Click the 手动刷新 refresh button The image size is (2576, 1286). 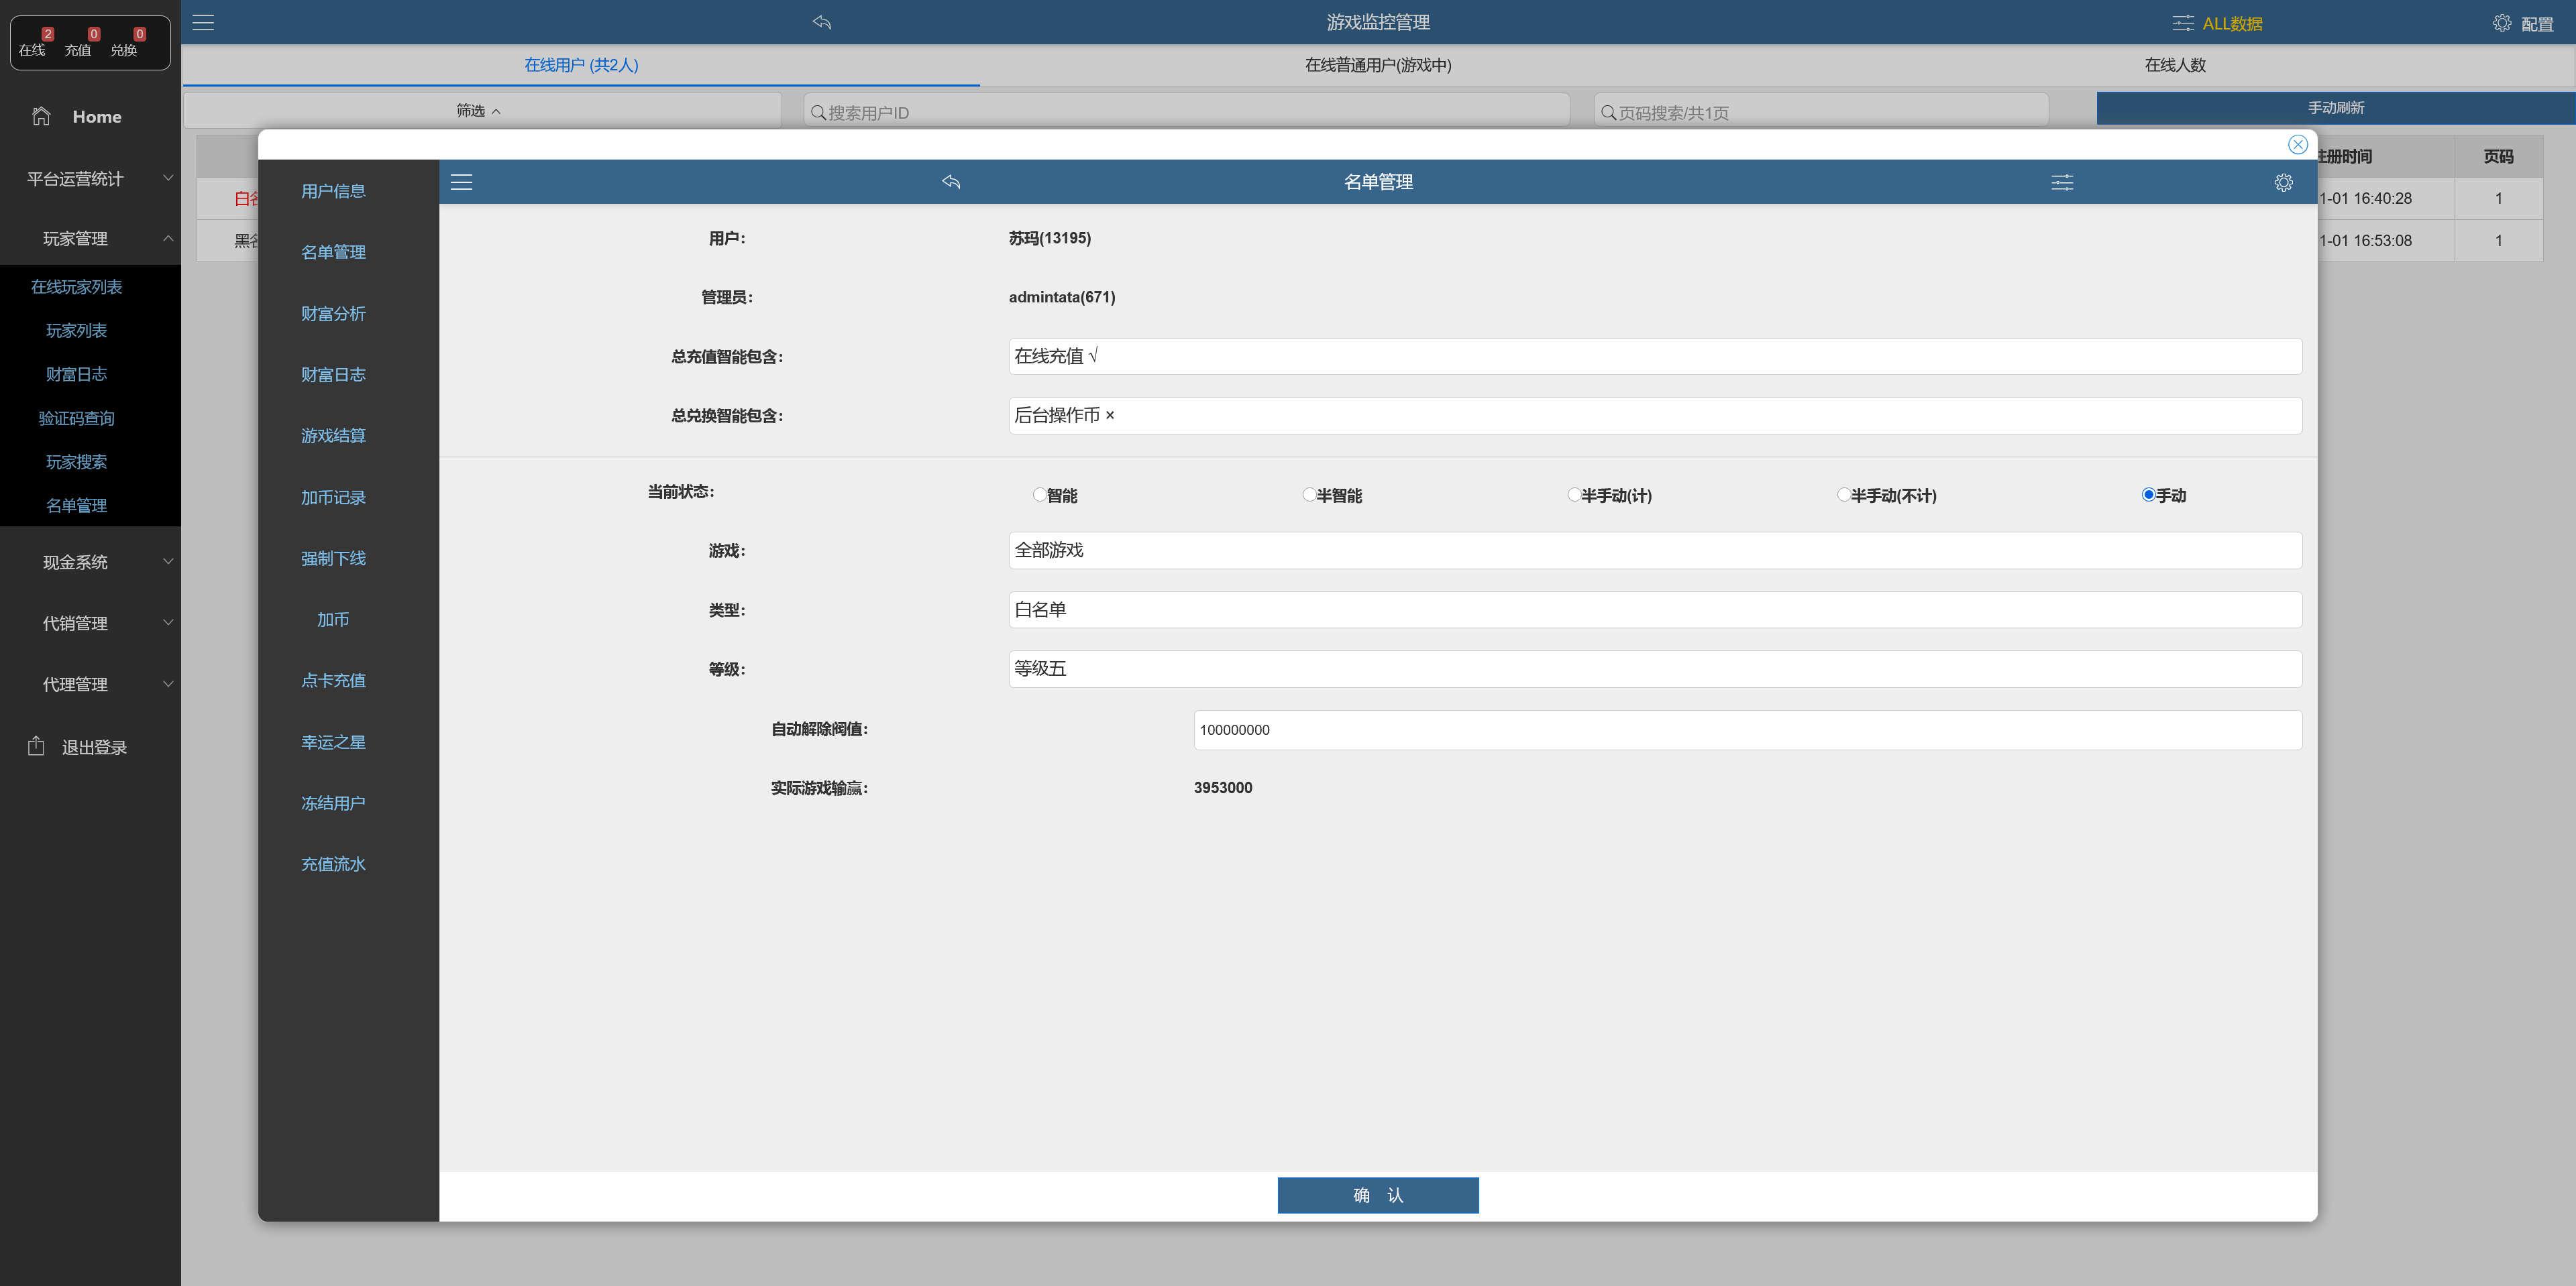2335,108
